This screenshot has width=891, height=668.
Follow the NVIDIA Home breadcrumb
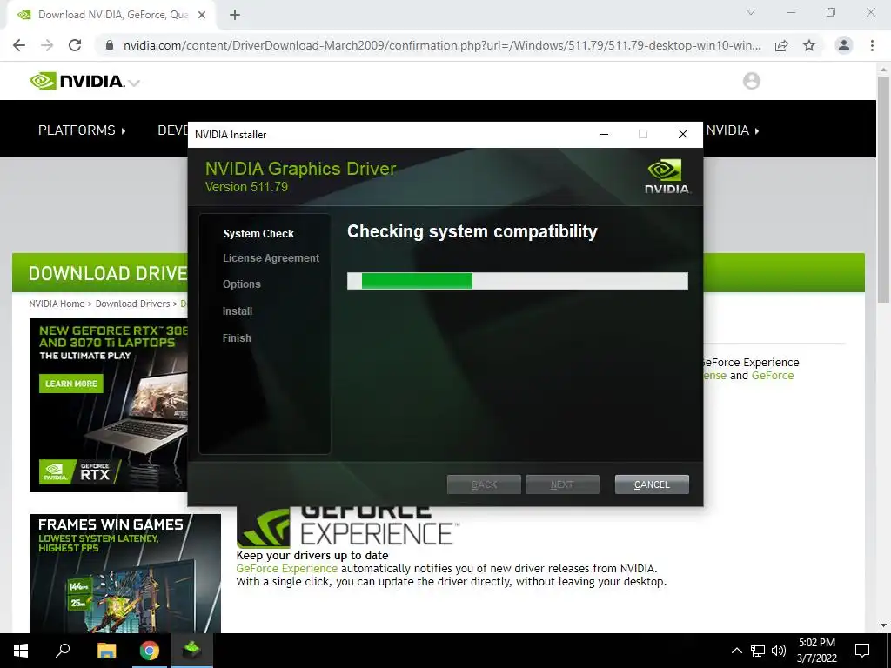[x=57, y=304]
